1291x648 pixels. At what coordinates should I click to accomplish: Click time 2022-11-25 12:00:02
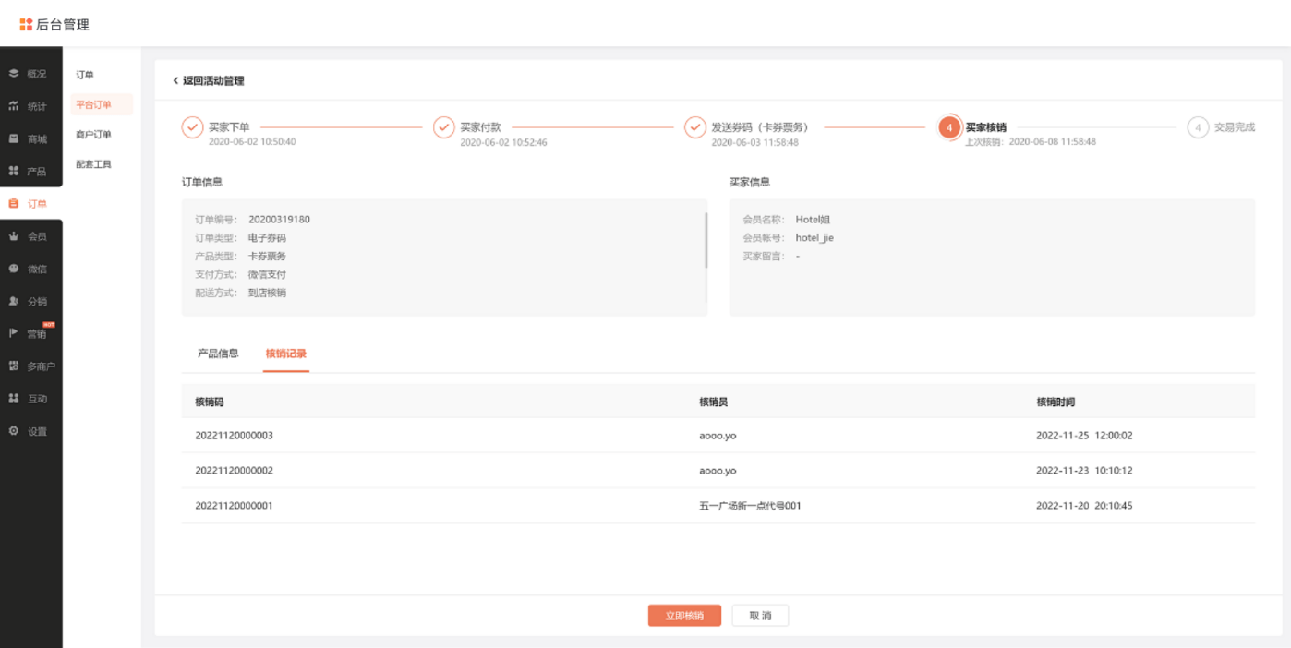1084,435
